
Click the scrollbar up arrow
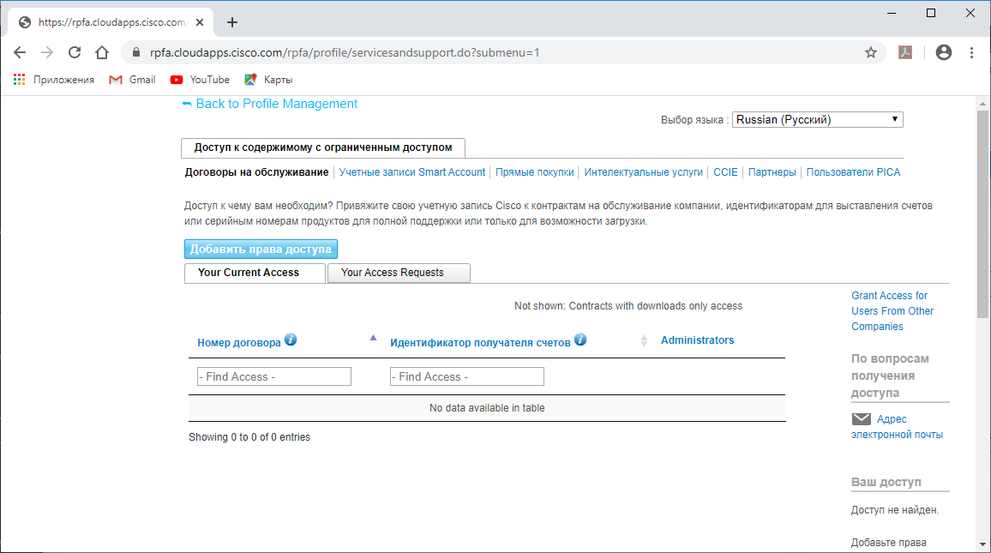click(x=982, y=103)
